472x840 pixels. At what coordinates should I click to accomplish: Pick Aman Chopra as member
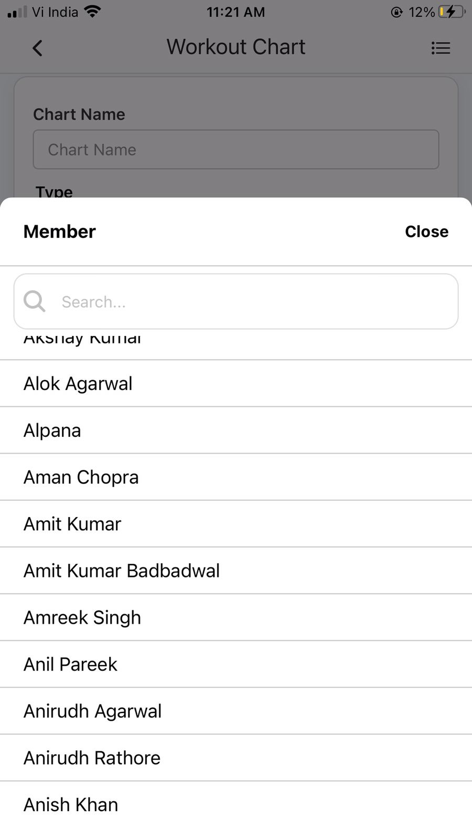pyautogui.click(x=81, y=477)
